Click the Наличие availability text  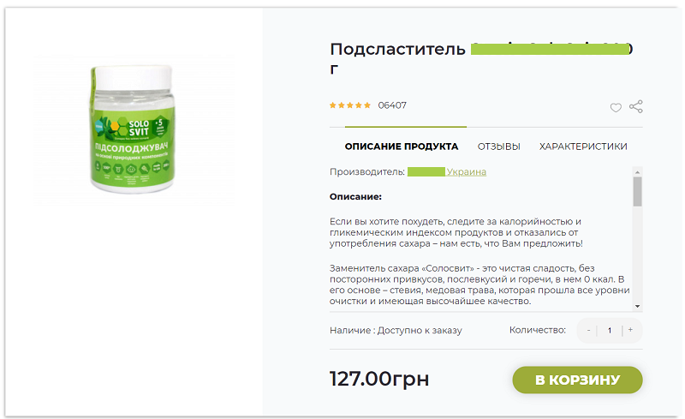396,331
